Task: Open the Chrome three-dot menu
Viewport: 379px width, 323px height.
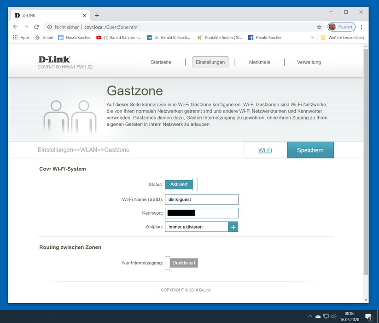Action: click(x=362, y=27)
